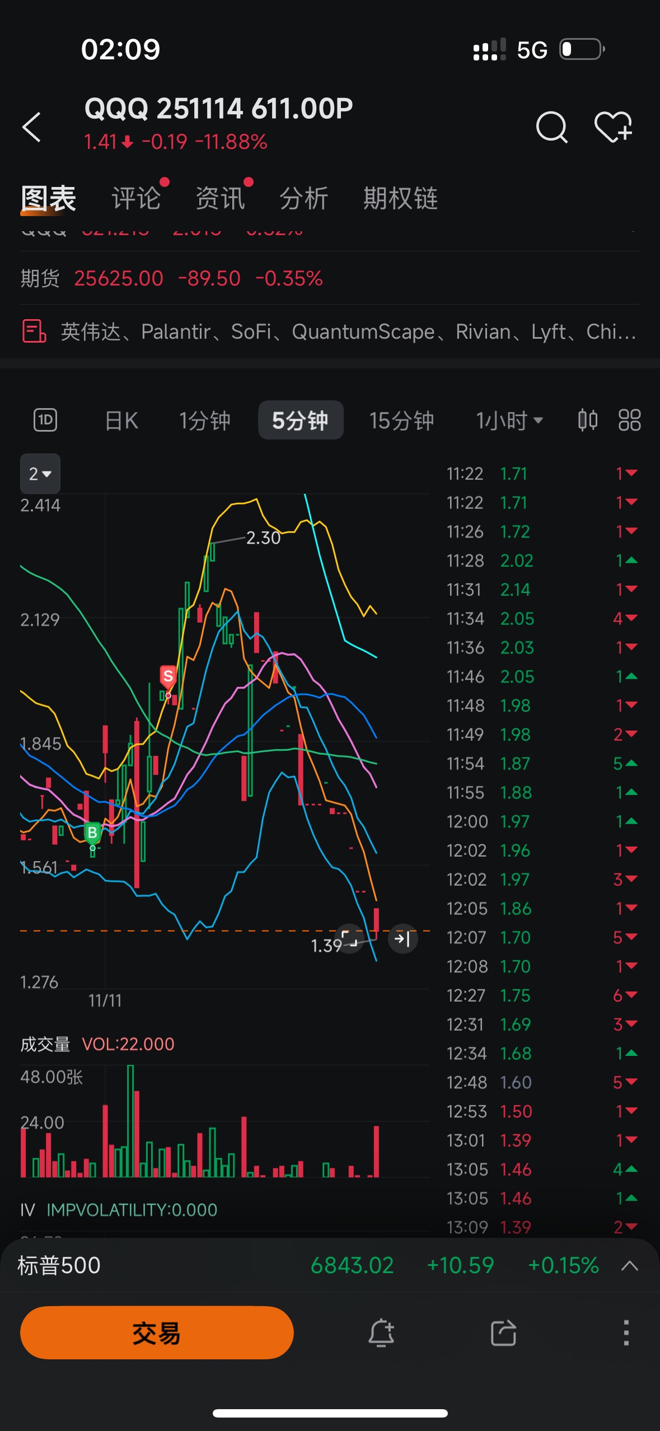Jump to latest candle arrow button
660x1431 pixels.
(402, 938)
